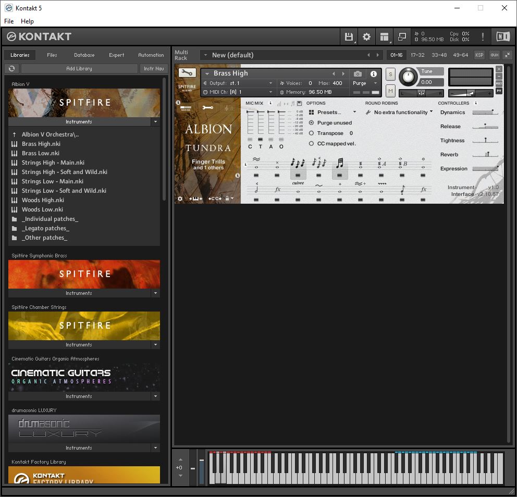Close the Brass High instrument
Viewport: 517px width, 497px height.
coord(499,69)
